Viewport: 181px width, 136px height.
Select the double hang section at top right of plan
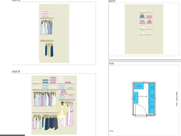click(152, 92)
